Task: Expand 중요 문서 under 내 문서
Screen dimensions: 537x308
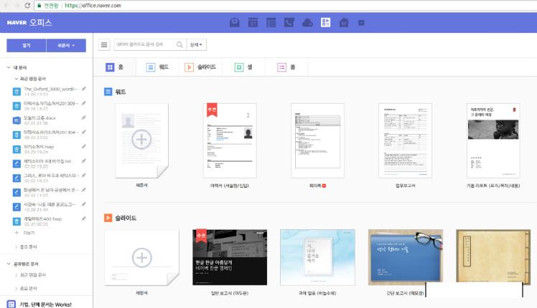Action: [x=16, y=247]
